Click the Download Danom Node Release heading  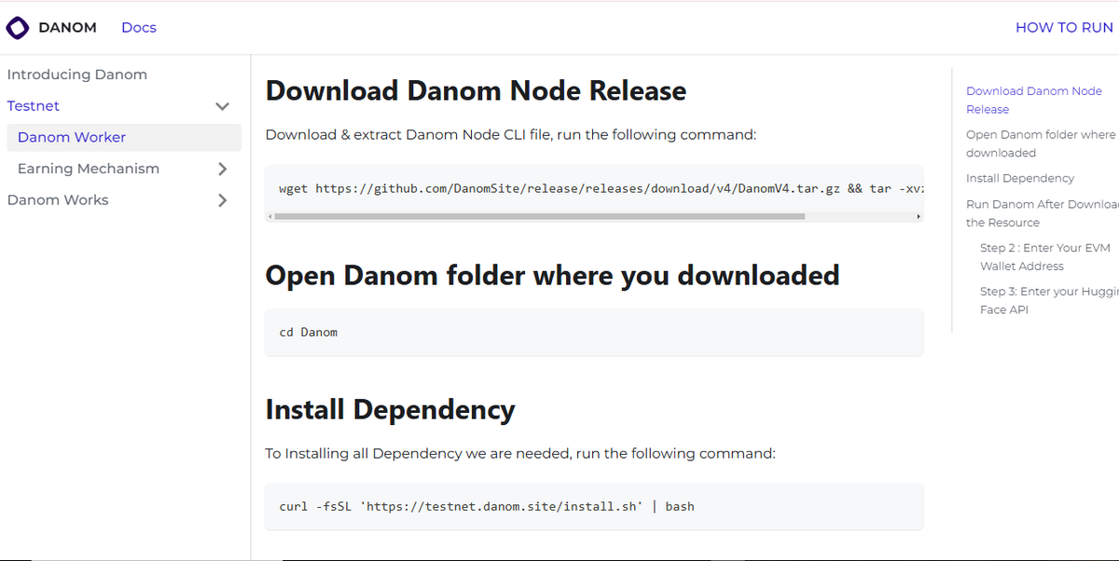coord(476,90)
